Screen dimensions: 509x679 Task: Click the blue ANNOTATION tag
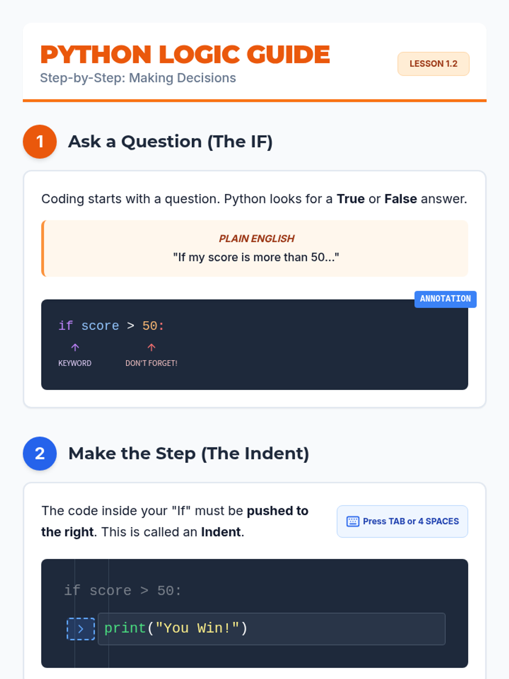click(445, 299)
